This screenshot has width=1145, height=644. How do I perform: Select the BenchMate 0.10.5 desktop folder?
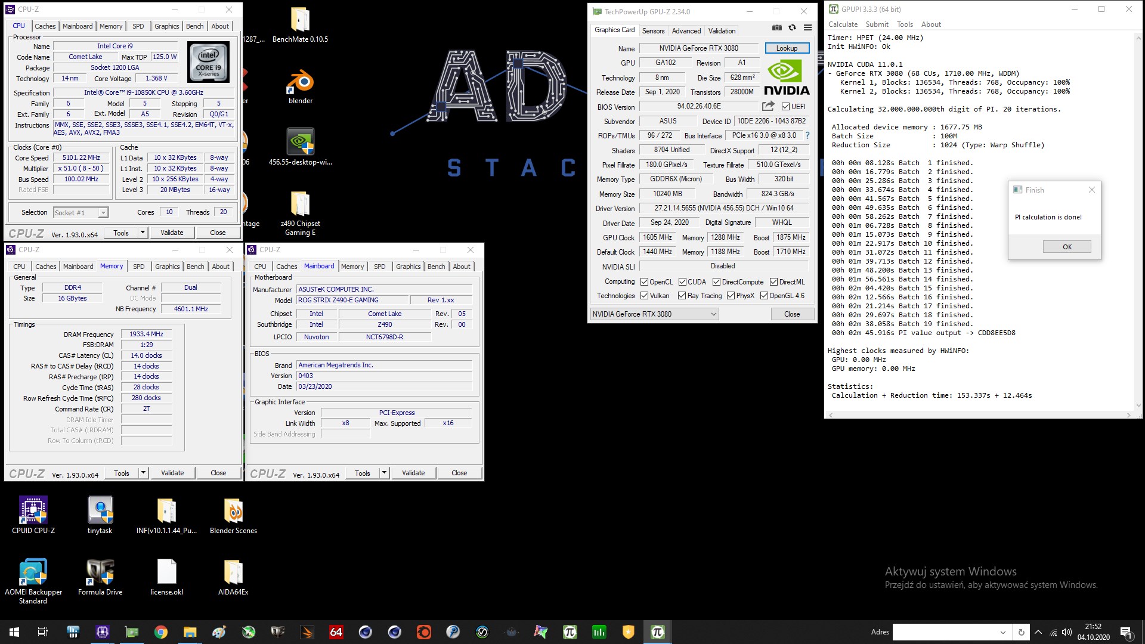pyautogui.click(x=300, y=25)
